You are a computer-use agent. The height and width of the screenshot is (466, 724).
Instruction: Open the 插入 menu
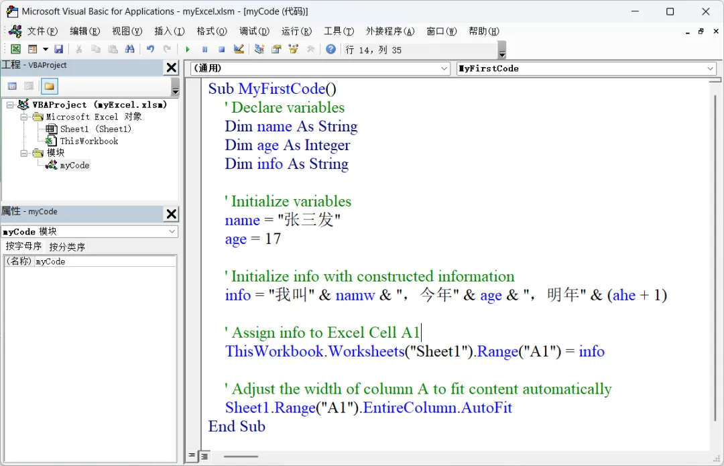tap(169, 32)
